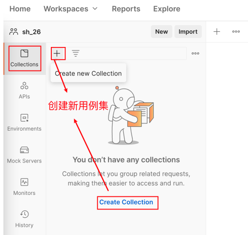Click 'You don't have any collections' heading
This screenshot has height=235, width=248.
point(126,160)
